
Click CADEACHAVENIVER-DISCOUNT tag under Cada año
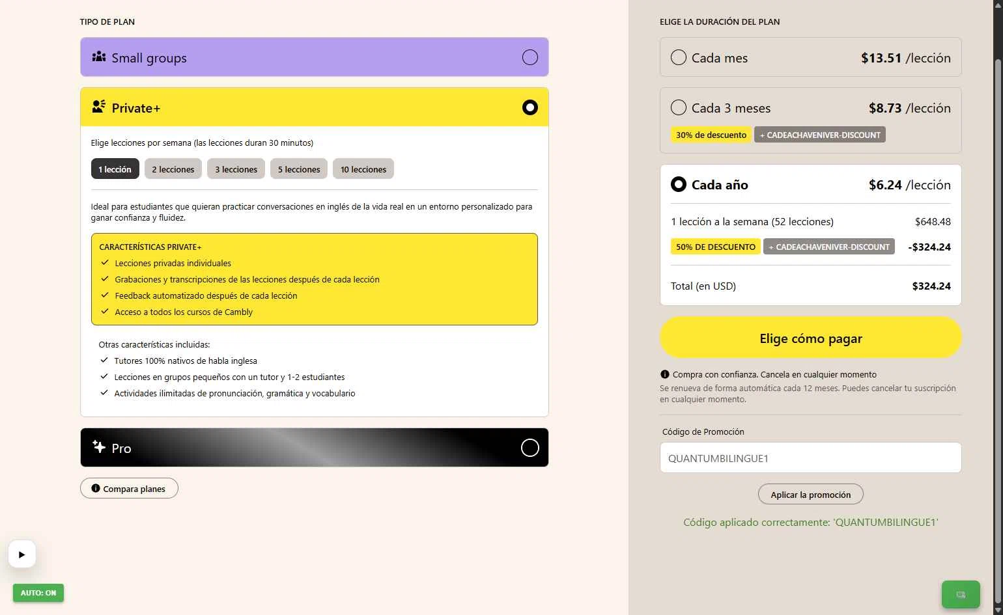click(829, 247)
